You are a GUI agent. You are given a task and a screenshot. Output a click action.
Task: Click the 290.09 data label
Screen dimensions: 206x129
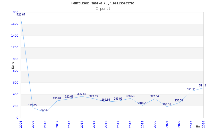(x=57, y=99)
